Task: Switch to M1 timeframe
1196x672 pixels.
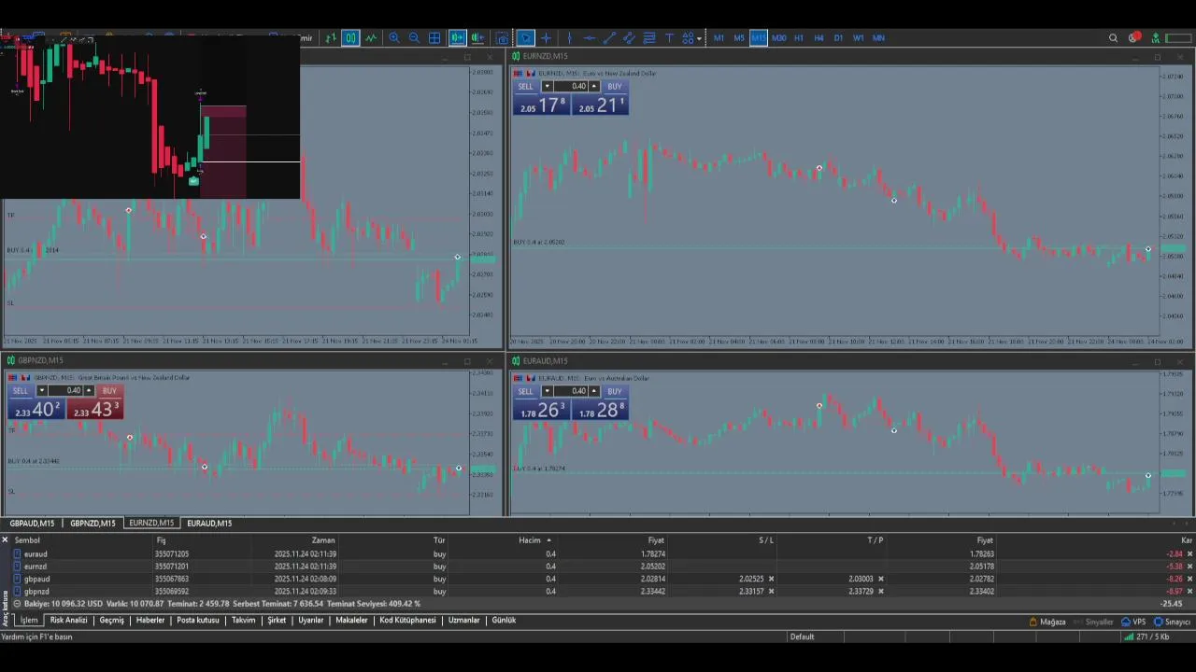Action: [719, 38]
